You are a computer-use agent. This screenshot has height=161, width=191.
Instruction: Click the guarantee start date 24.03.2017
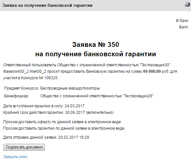pos(74,106)
